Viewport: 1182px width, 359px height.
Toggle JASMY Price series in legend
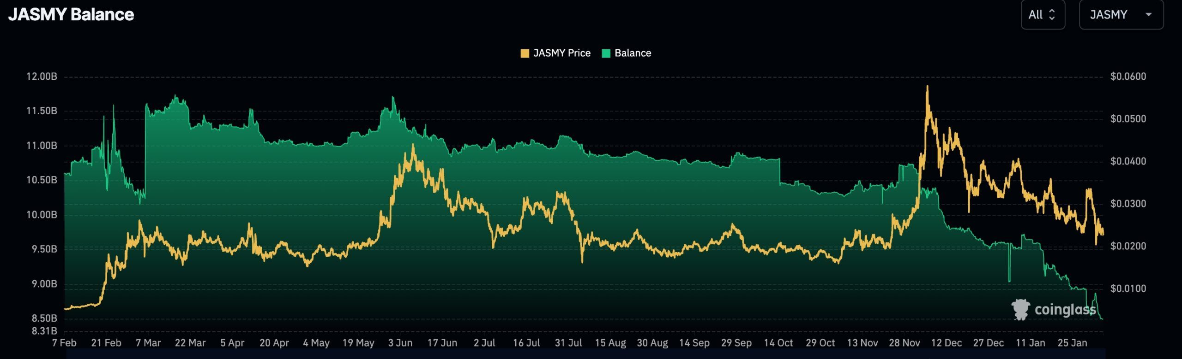pos(555,53)
